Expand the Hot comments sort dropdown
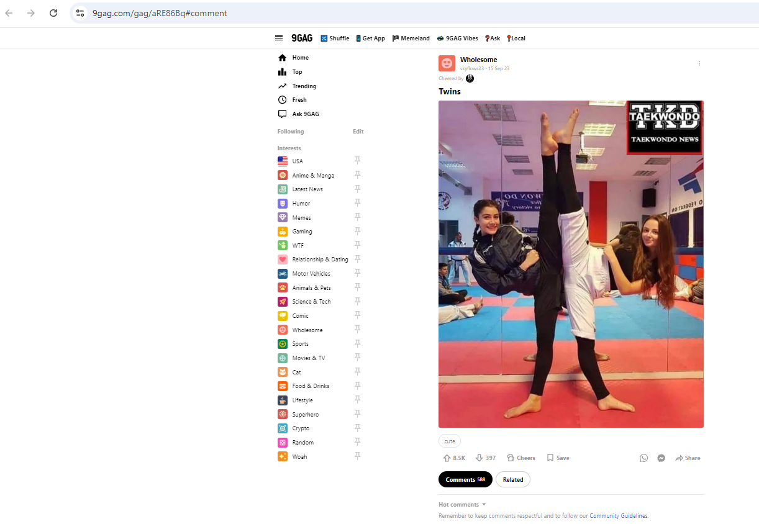Screen dimensions: 759x524 [x=484, y=505]
